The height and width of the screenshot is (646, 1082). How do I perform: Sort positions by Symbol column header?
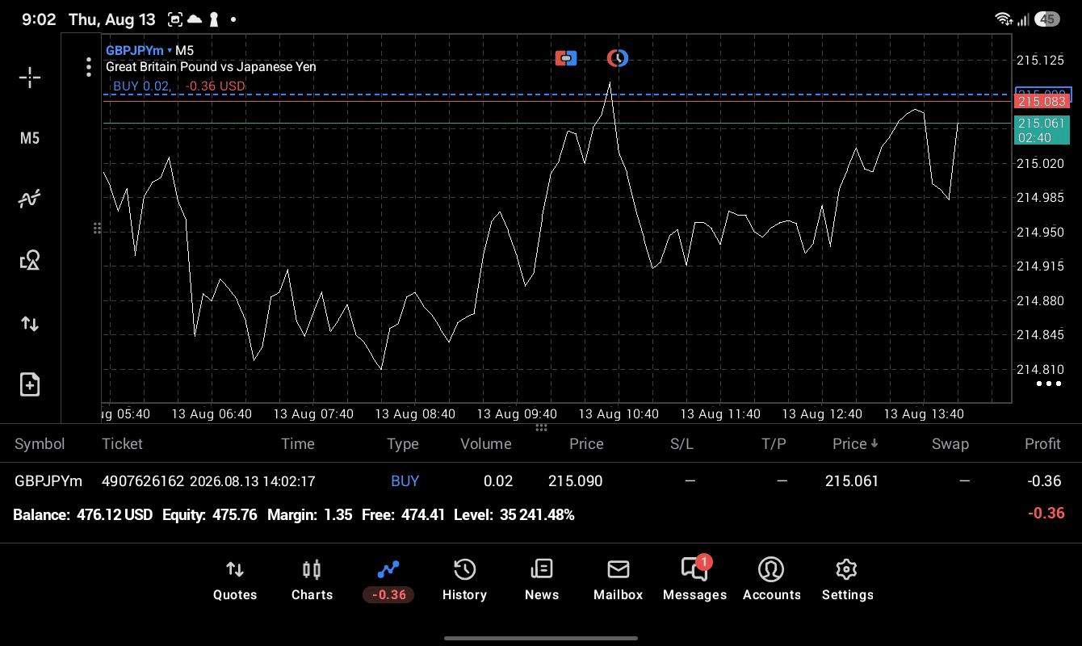(40, 443)
